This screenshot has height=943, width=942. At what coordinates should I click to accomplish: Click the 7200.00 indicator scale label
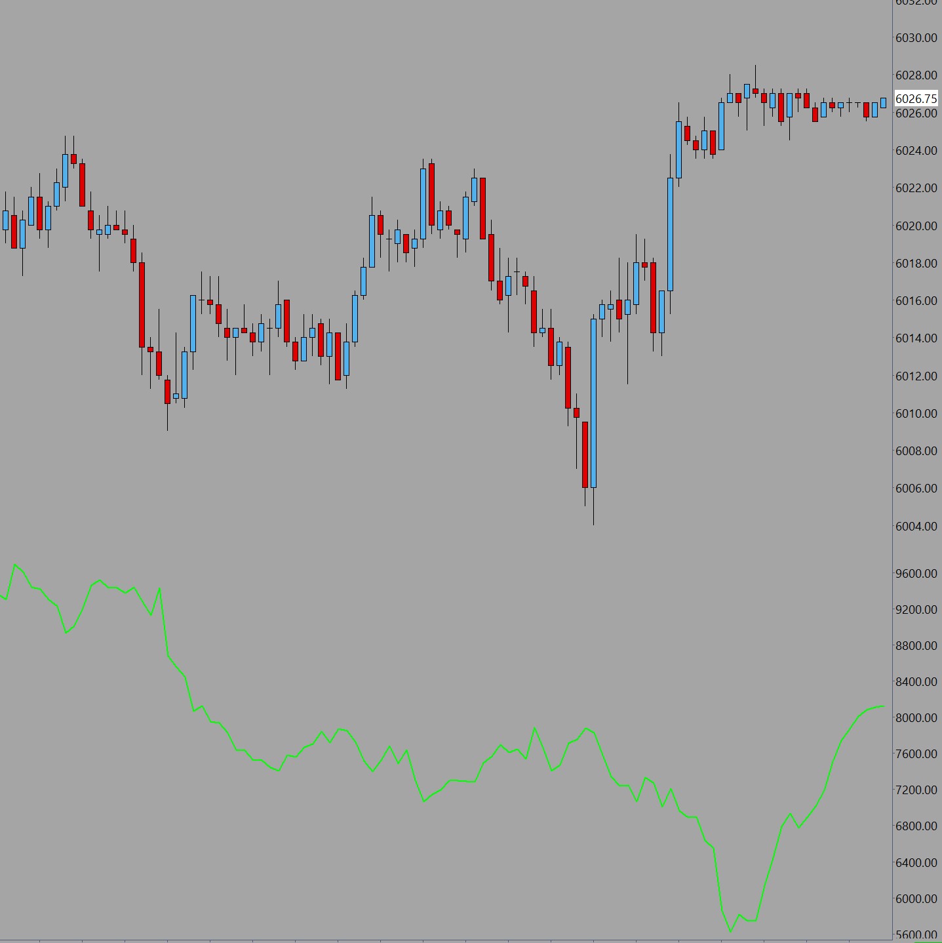(x=916, y=790)
